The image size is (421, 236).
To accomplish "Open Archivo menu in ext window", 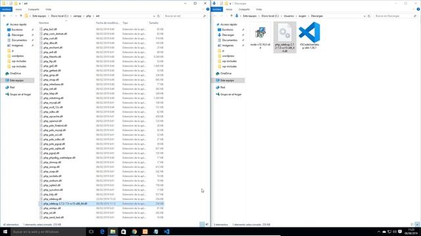I will (x=6, y=9).
